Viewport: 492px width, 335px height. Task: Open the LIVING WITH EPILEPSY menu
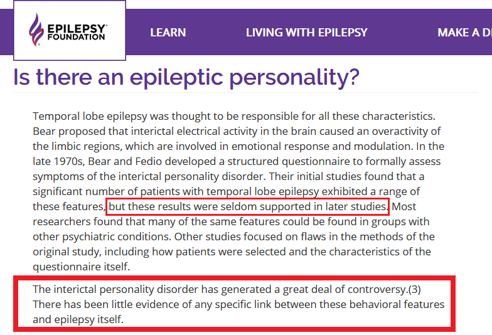tap(306, 33)
